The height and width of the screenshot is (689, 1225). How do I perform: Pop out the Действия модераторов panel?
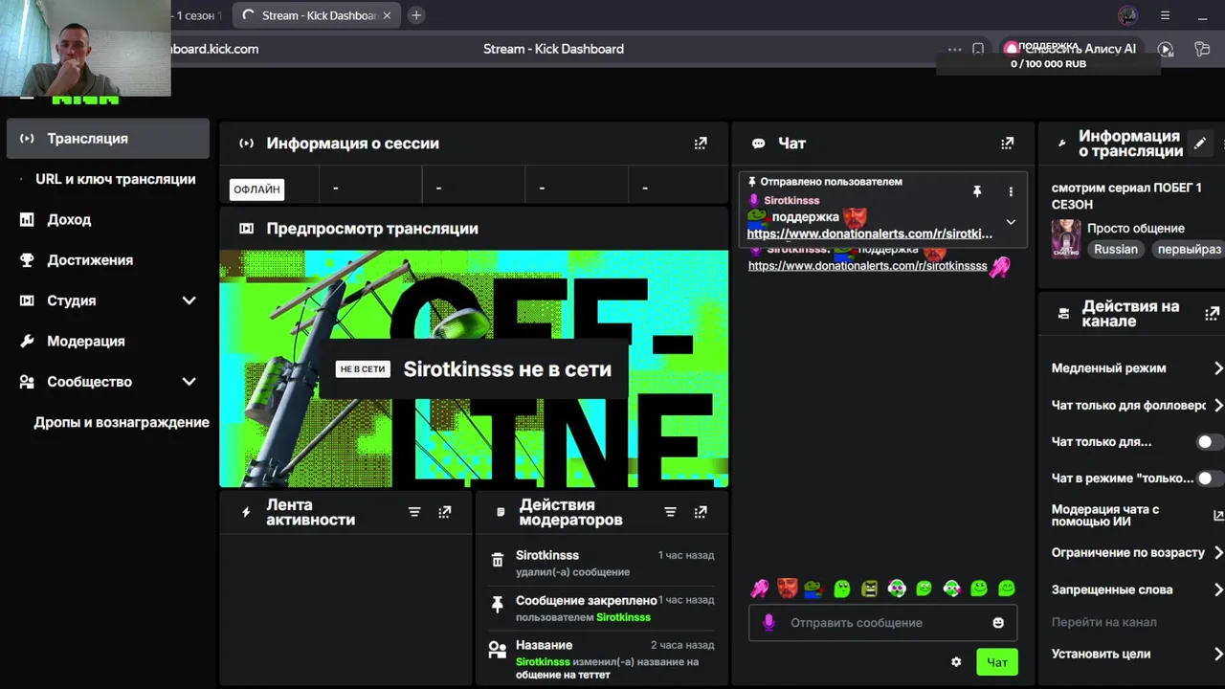(x=701, y=512)
